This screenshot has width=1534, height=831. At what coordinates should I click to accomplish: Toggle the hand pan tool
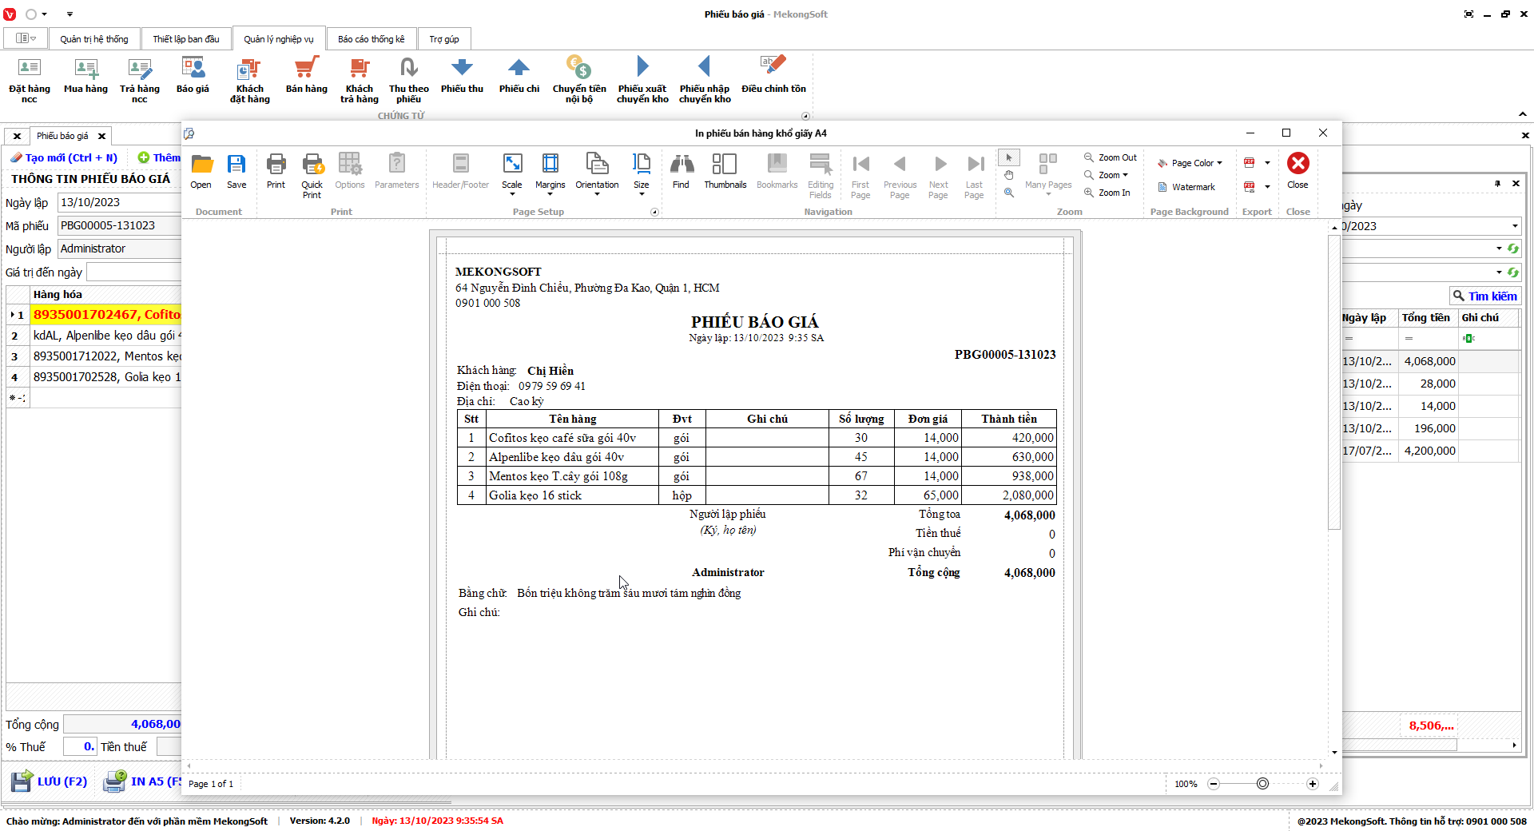[x=1009, y=175]
